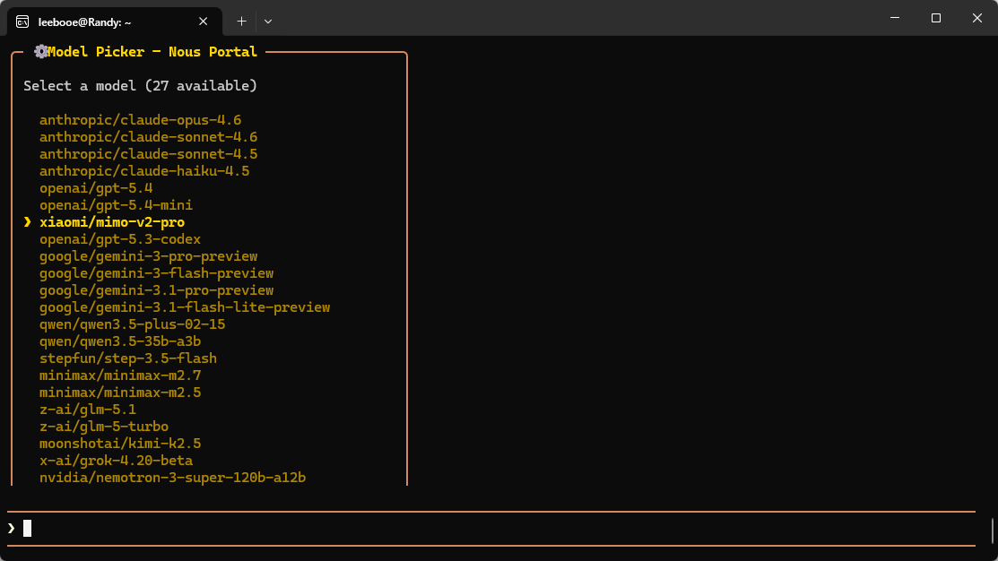Image resolution: width=998 pixels, height=561 pixels.
Task: Click the Model Picker — Nous Portal title
Action: pyautogui.click(x=152, y=51)
